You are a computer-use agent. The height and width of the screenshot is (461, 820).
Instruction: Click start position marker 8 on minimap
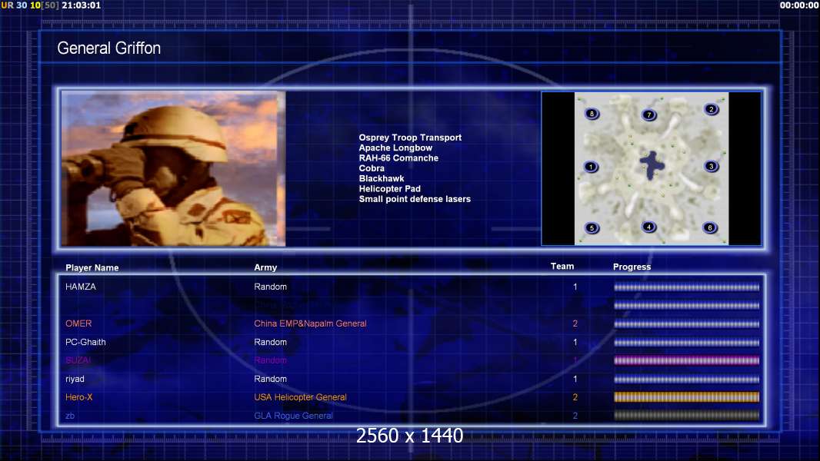(592, 114)
